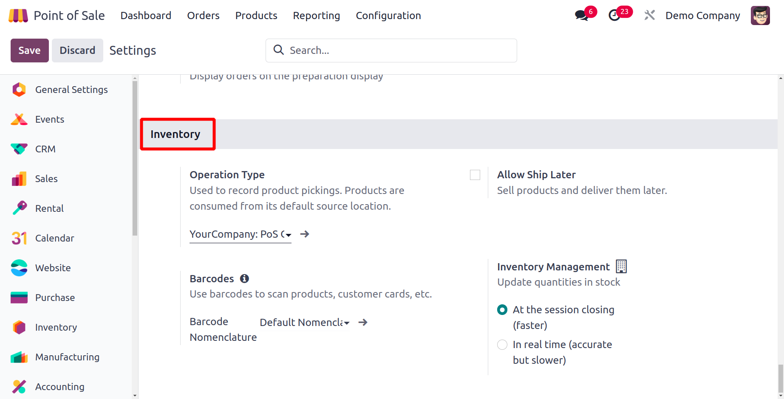Screen dimensions: 784x399
Task: Click the Barcodes info icon
Action: click(x=244, y=278)
